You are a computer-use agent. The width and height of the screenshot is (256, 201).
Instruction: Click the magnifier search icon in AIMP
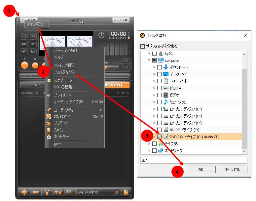tap(69, 192)
